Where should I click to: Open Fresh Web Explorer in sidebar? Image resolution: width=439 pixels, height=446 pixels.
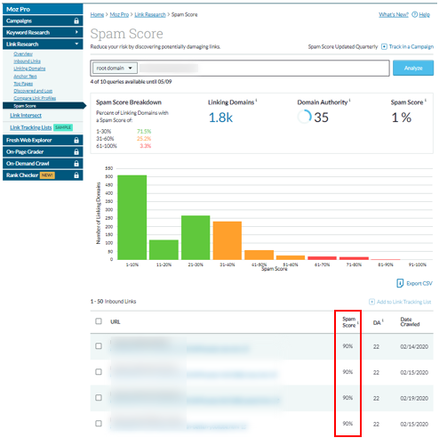coord(43,140)
